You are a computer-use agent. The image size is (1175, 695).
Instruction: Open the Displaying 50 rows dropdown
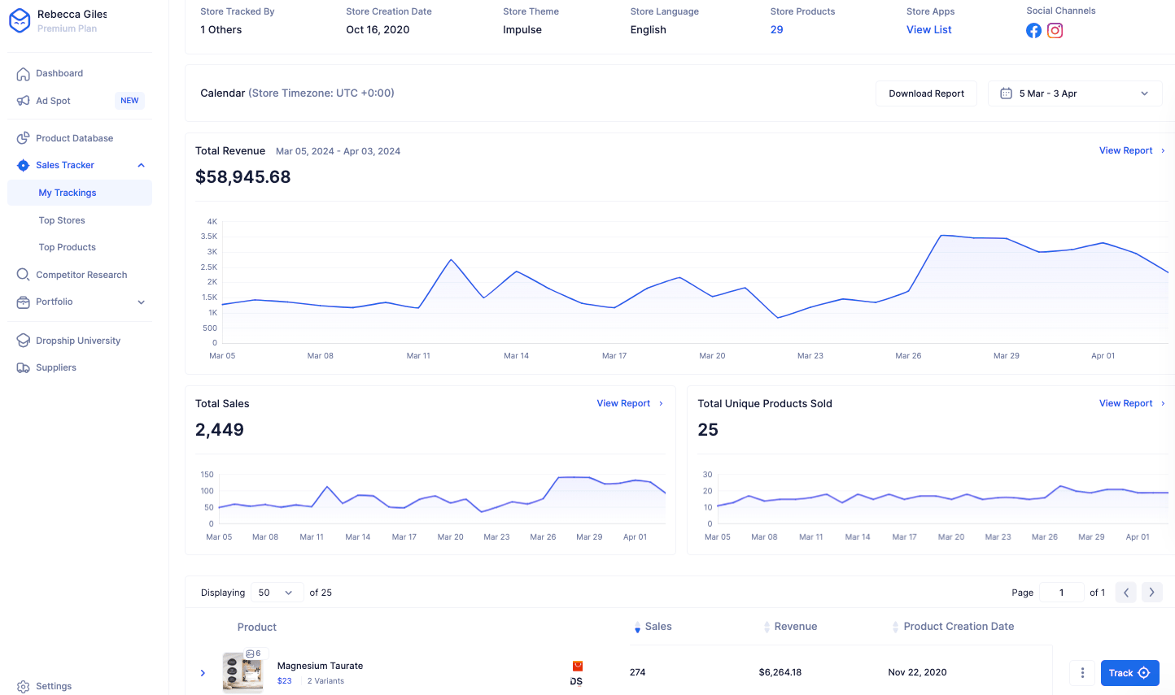coord(277,593)
